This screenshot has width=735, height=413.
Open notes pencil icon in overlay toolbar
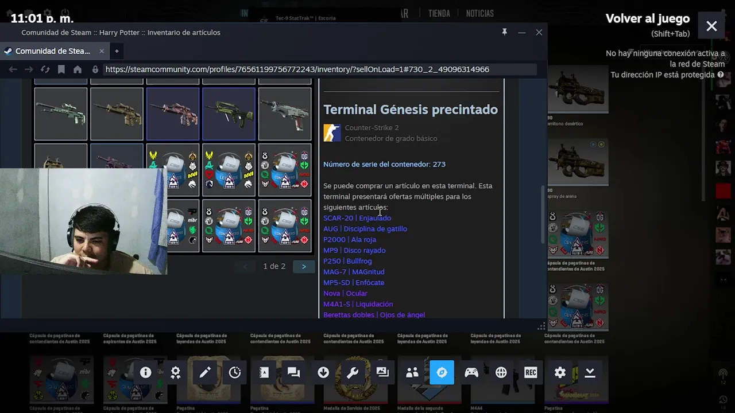[205, 372]
